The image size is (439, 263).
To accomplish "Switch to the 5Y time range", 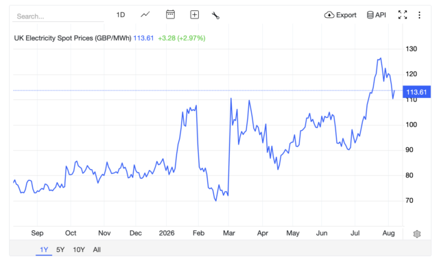I will pos(60,249).
